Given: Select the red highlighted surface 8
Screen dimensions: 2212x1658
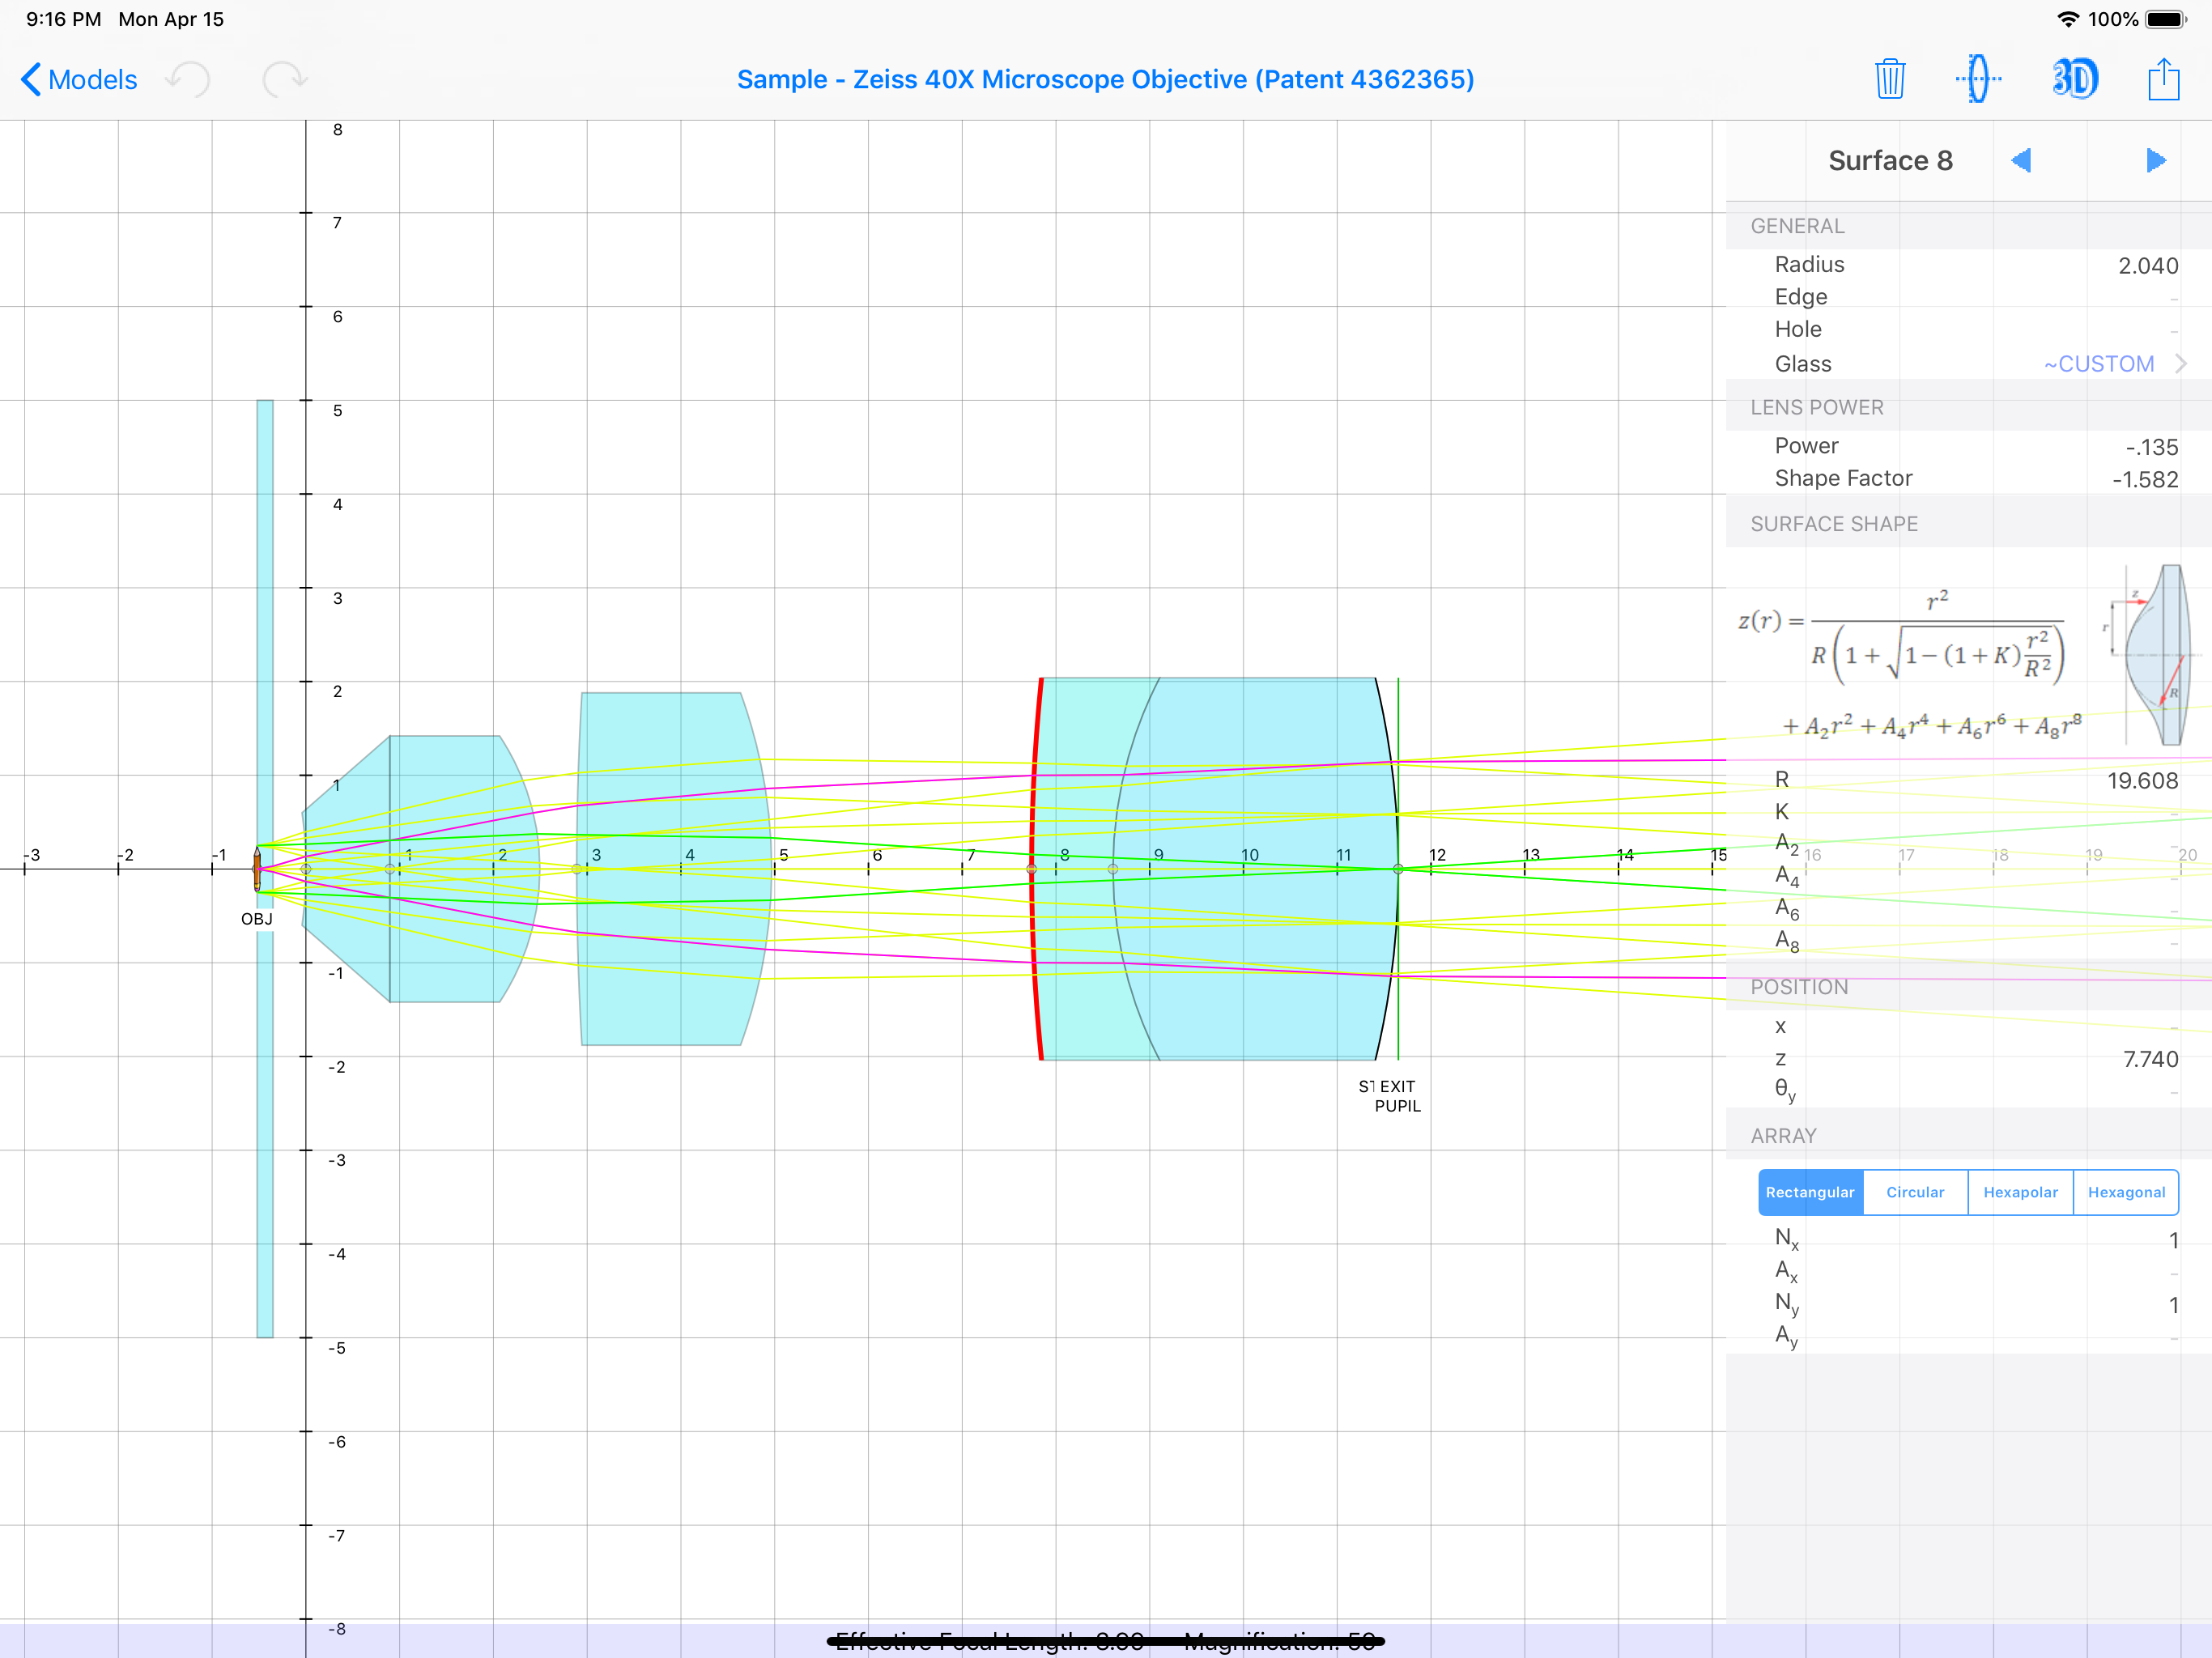Looking at the screenshot, I should coord(1035,869).
